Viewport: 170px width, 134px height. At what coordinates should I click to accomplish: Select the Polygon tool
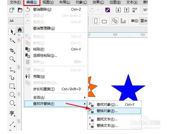pos(12,103)
